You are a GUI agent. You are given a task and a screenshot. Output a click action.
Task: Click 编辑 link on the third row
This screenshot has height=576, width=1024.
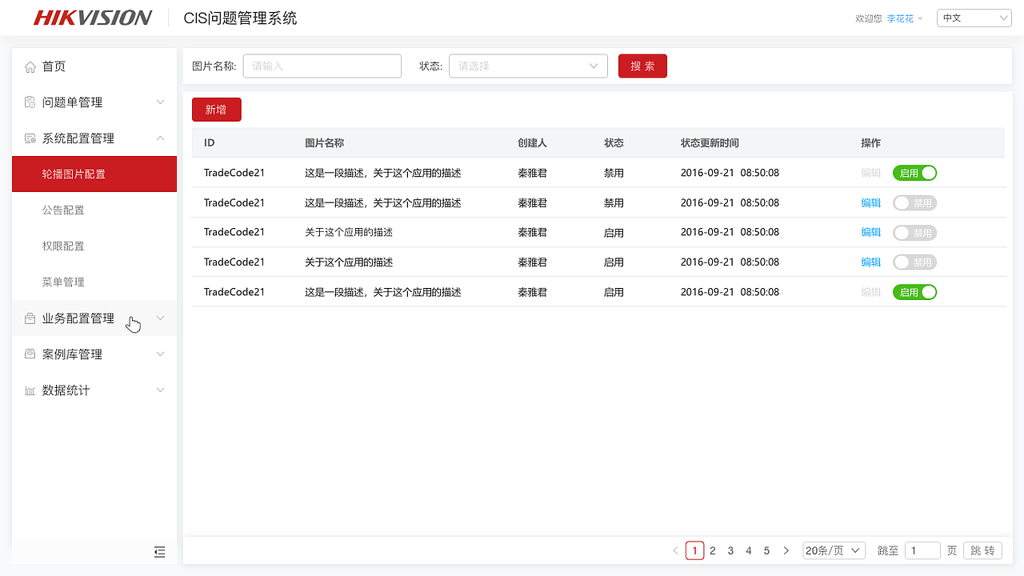click(x=870, y=232)
